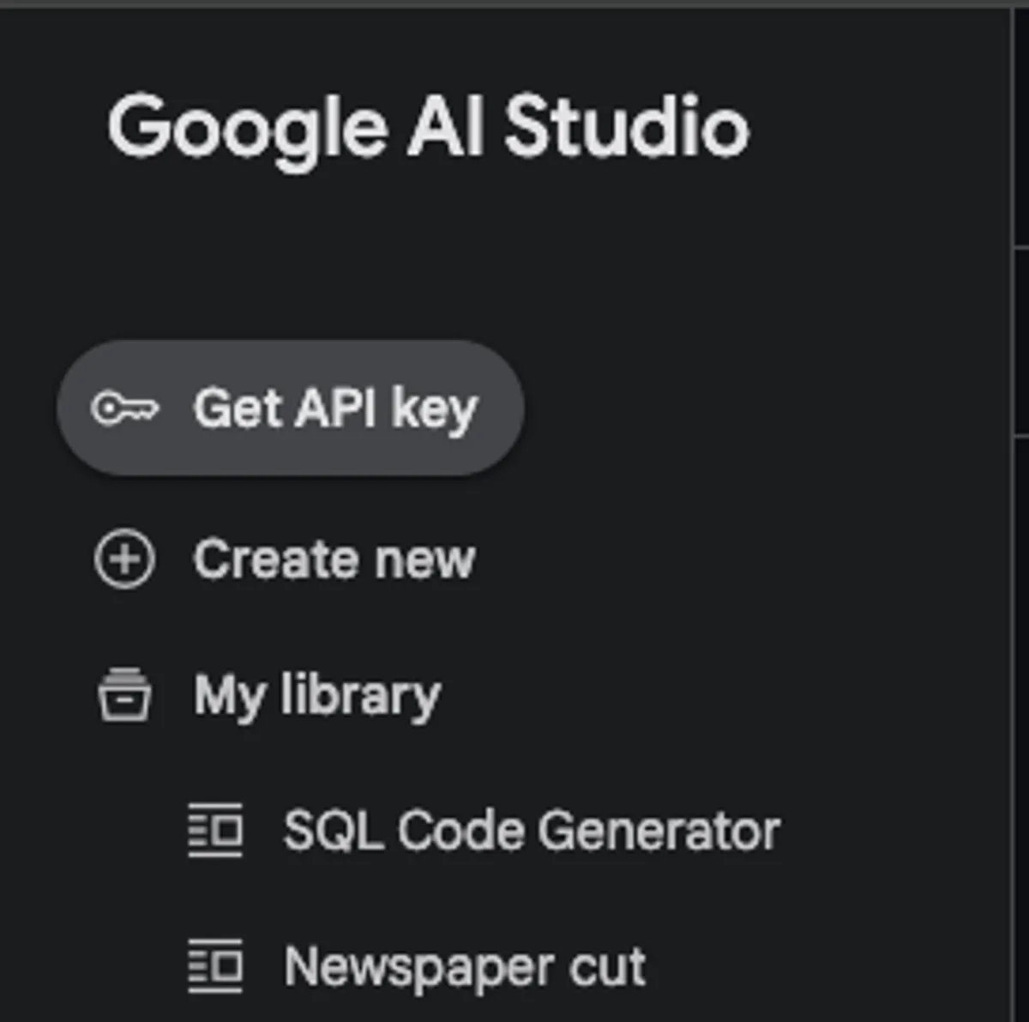Click the prompt icon next to Newspaper cut
The image size is (1029, 1022).
215,966
